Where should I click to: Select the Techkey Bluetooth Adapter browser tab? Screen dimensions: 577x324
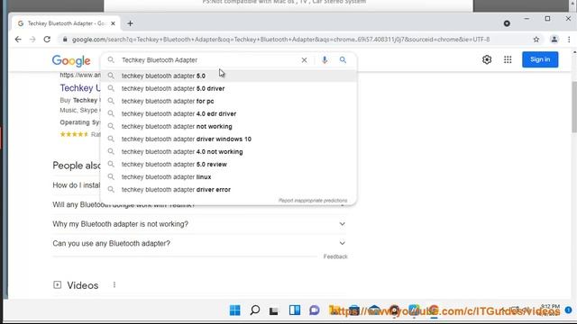pos(66,23)
